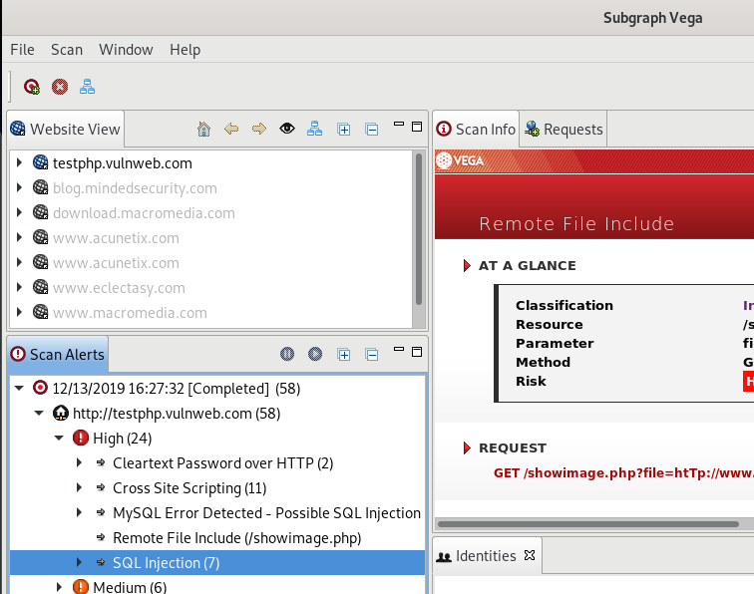Click the Scan Info tab icon

pos(444,129)
